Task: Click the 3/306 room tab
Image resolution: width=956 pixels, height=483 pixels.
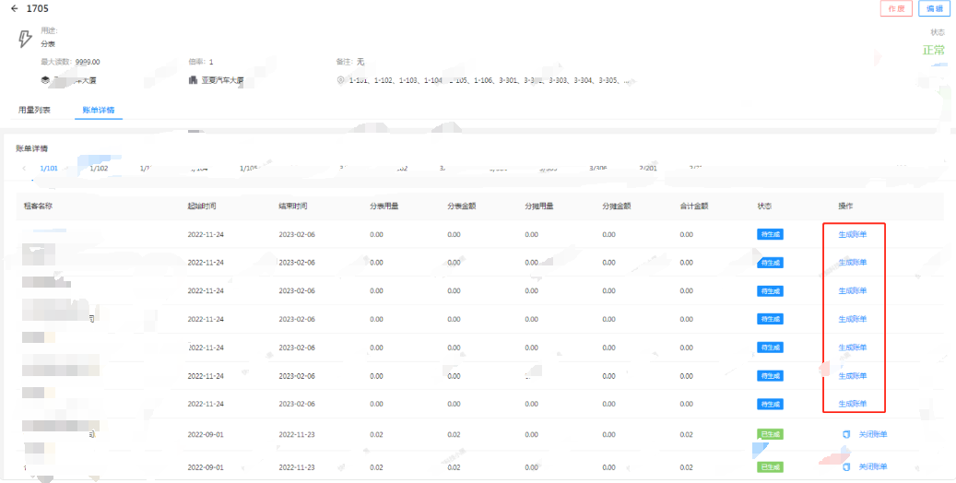Action: [598, 169]
